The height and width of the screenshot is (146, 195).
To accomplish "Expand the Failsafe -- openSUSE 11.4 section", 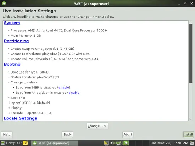I will pyautogui.click(x=9, y=113).
